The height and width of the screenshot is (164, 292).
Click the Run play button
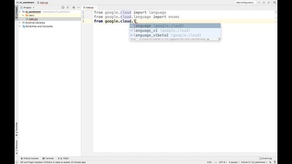click(x=259, y=3)
